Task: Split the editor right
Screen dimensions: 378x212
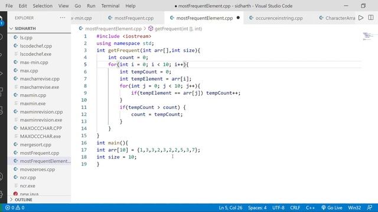Action: 371,18
